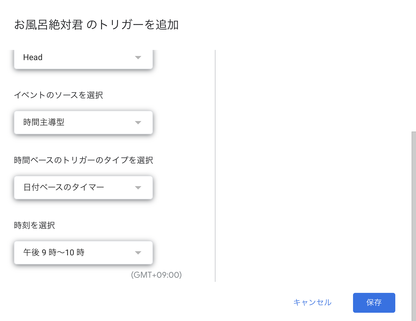Image resolution: width=416 pixels, height=321 pixels.
Task: Click the イベントのソースを選択 label
Action: coord(59,95)
